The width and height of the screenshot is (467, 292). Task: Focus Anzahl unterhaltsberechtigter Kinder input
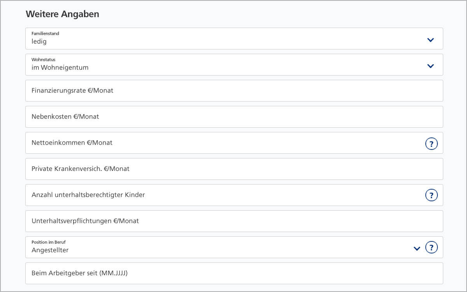(234, 195)
